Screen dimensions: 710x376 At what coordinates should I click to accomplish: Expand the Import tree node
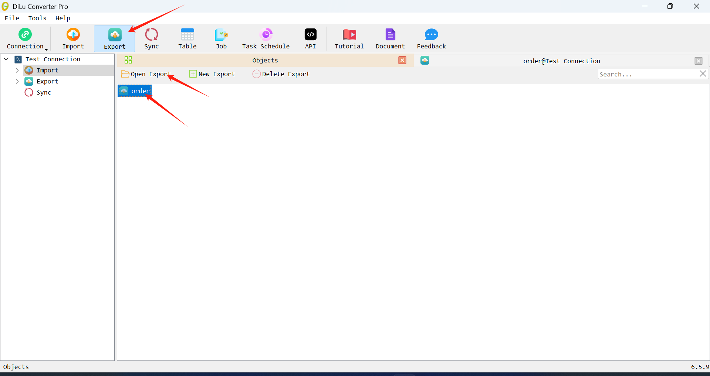(x=17, y=70)
